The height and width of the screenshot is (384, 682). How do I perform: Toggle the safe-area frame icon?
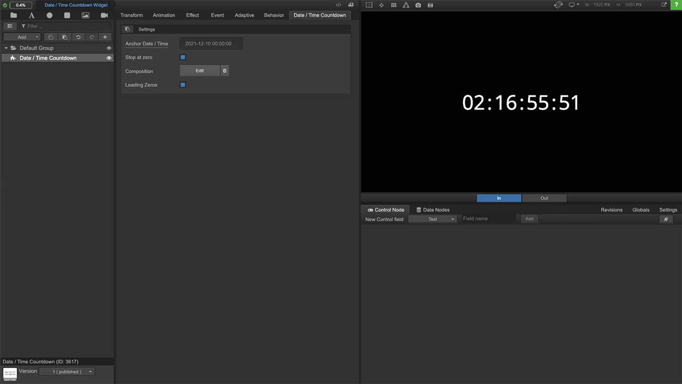[x=369, y=5]
